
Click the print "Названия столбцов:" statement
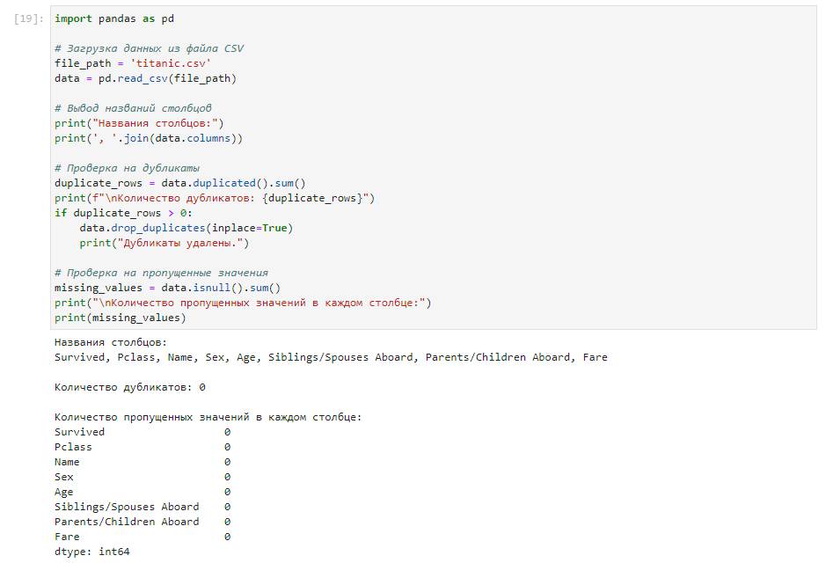(139, 123)
